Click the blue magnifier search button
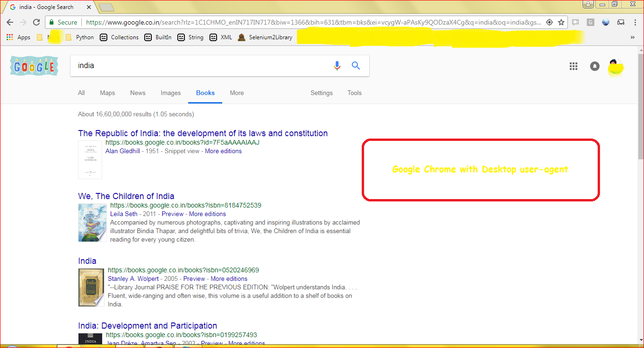This screenshot has height=348, width=644. coord(356,66)
